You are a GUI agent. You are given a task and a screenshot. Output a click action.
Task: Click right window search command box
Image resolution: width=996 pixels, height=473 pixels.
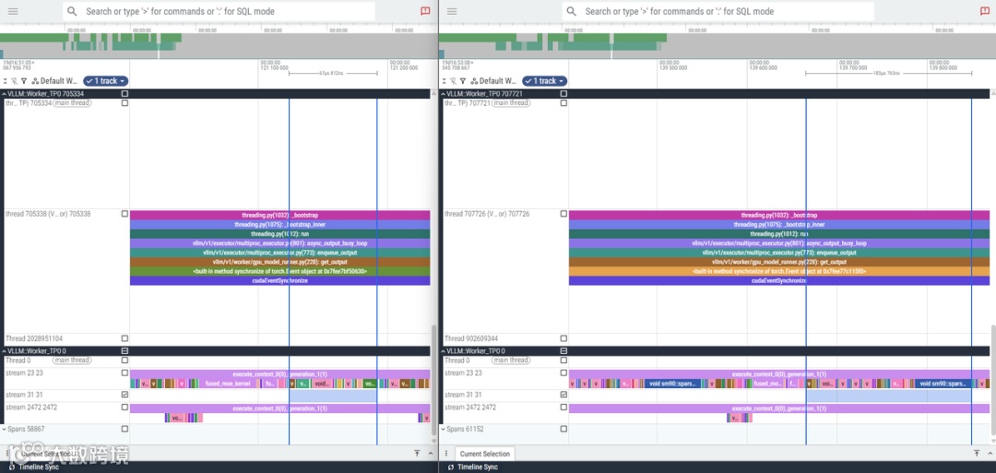point(718,11)
